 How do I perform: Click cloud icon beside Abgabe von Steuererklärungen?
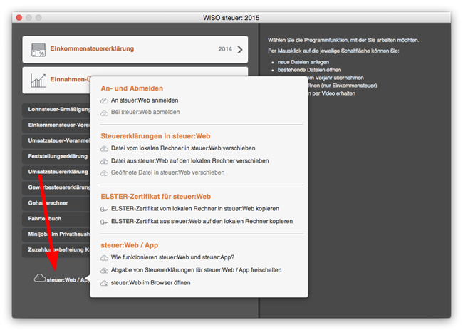[104, 270]
